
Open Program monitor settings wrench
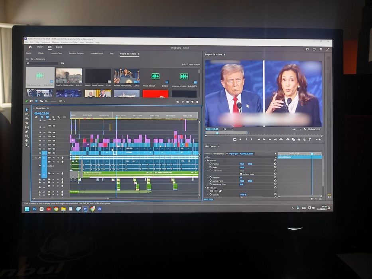[x=305, y=129]
